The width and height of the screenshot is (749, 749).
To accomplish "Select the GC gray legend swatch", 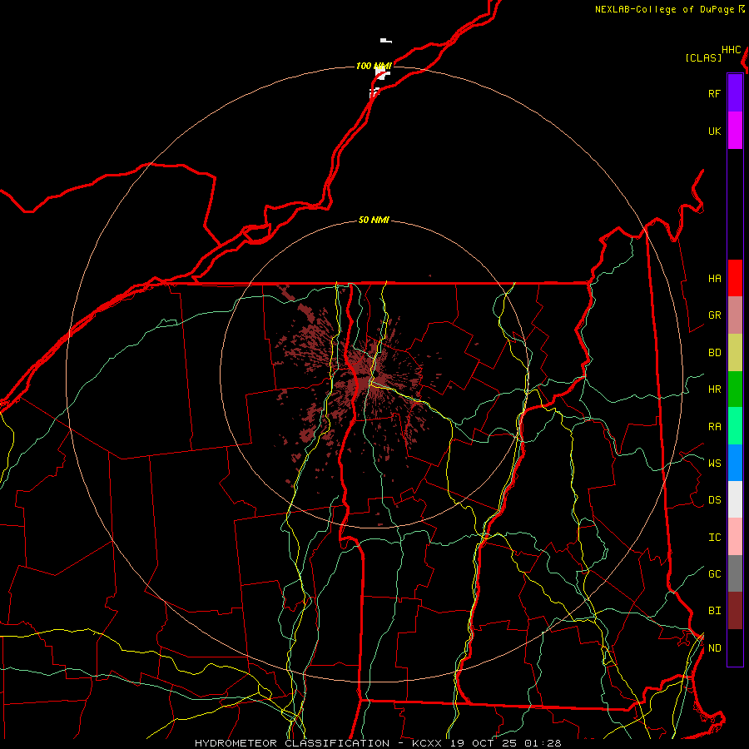I will 735,573.
